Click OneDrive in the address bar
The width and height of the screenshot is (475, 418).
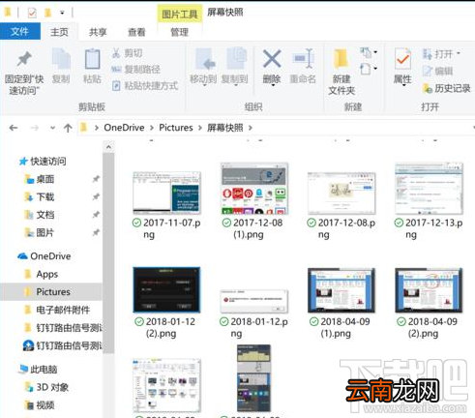tap(124, 128)
